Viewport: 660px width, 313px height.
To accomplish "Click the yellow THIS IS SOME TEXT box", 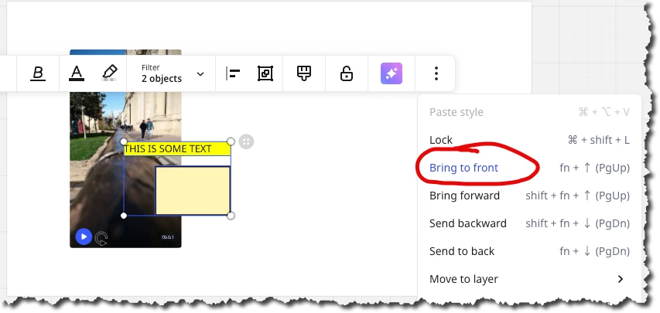I will pos(177,149).
